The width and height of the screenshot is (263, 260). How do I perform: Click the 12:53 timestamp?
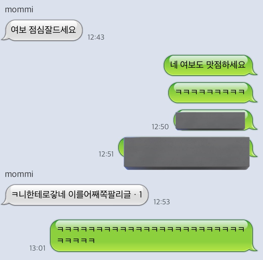click(161, 202)
